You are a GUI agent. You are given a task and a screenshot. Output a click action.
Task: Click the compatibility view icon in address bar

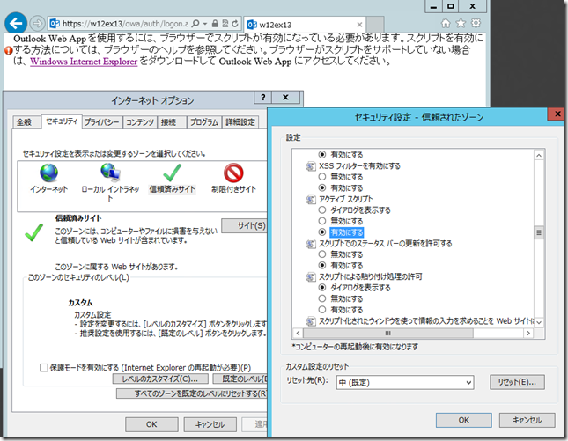(225, 24)
